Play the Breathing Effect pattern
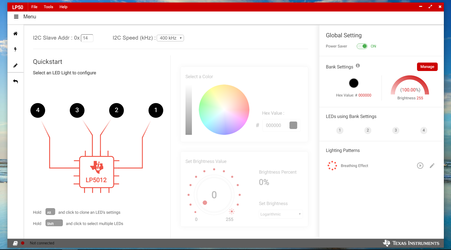 click(420, 166)
